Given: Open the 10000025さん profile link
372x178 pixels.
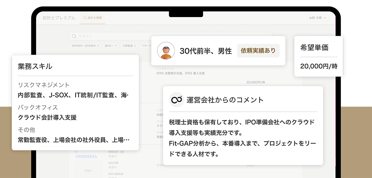Looking at the screenshot, I should [x=86, y=156].
